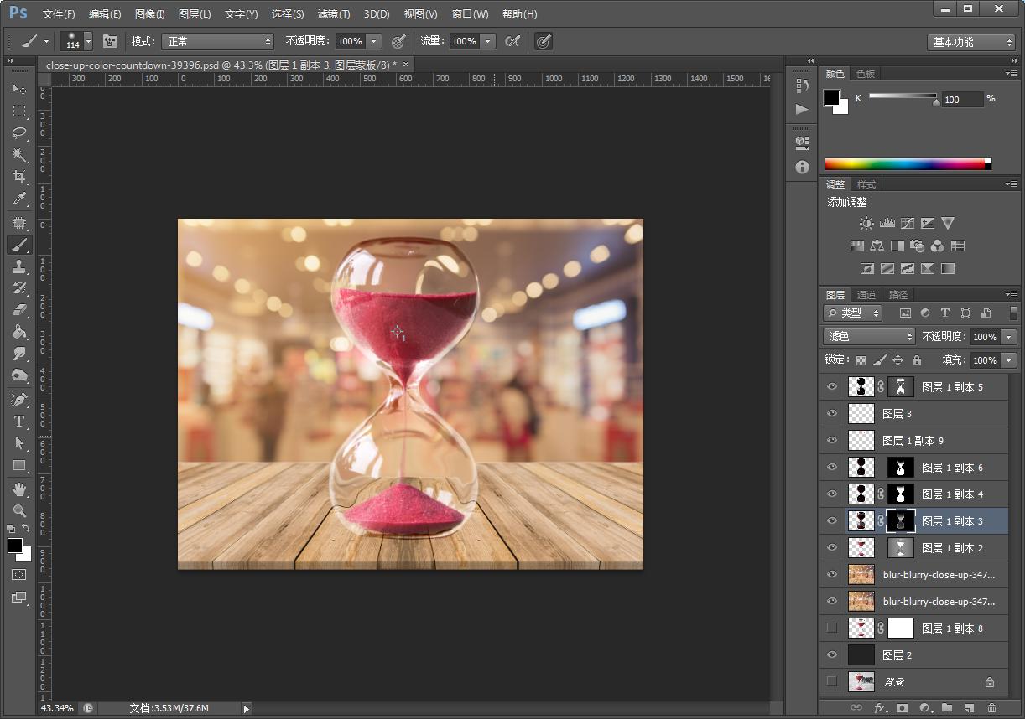Select the Clone Stamp tool
Viewport: 1025px width, 719px height.
[x=18, y=266]
